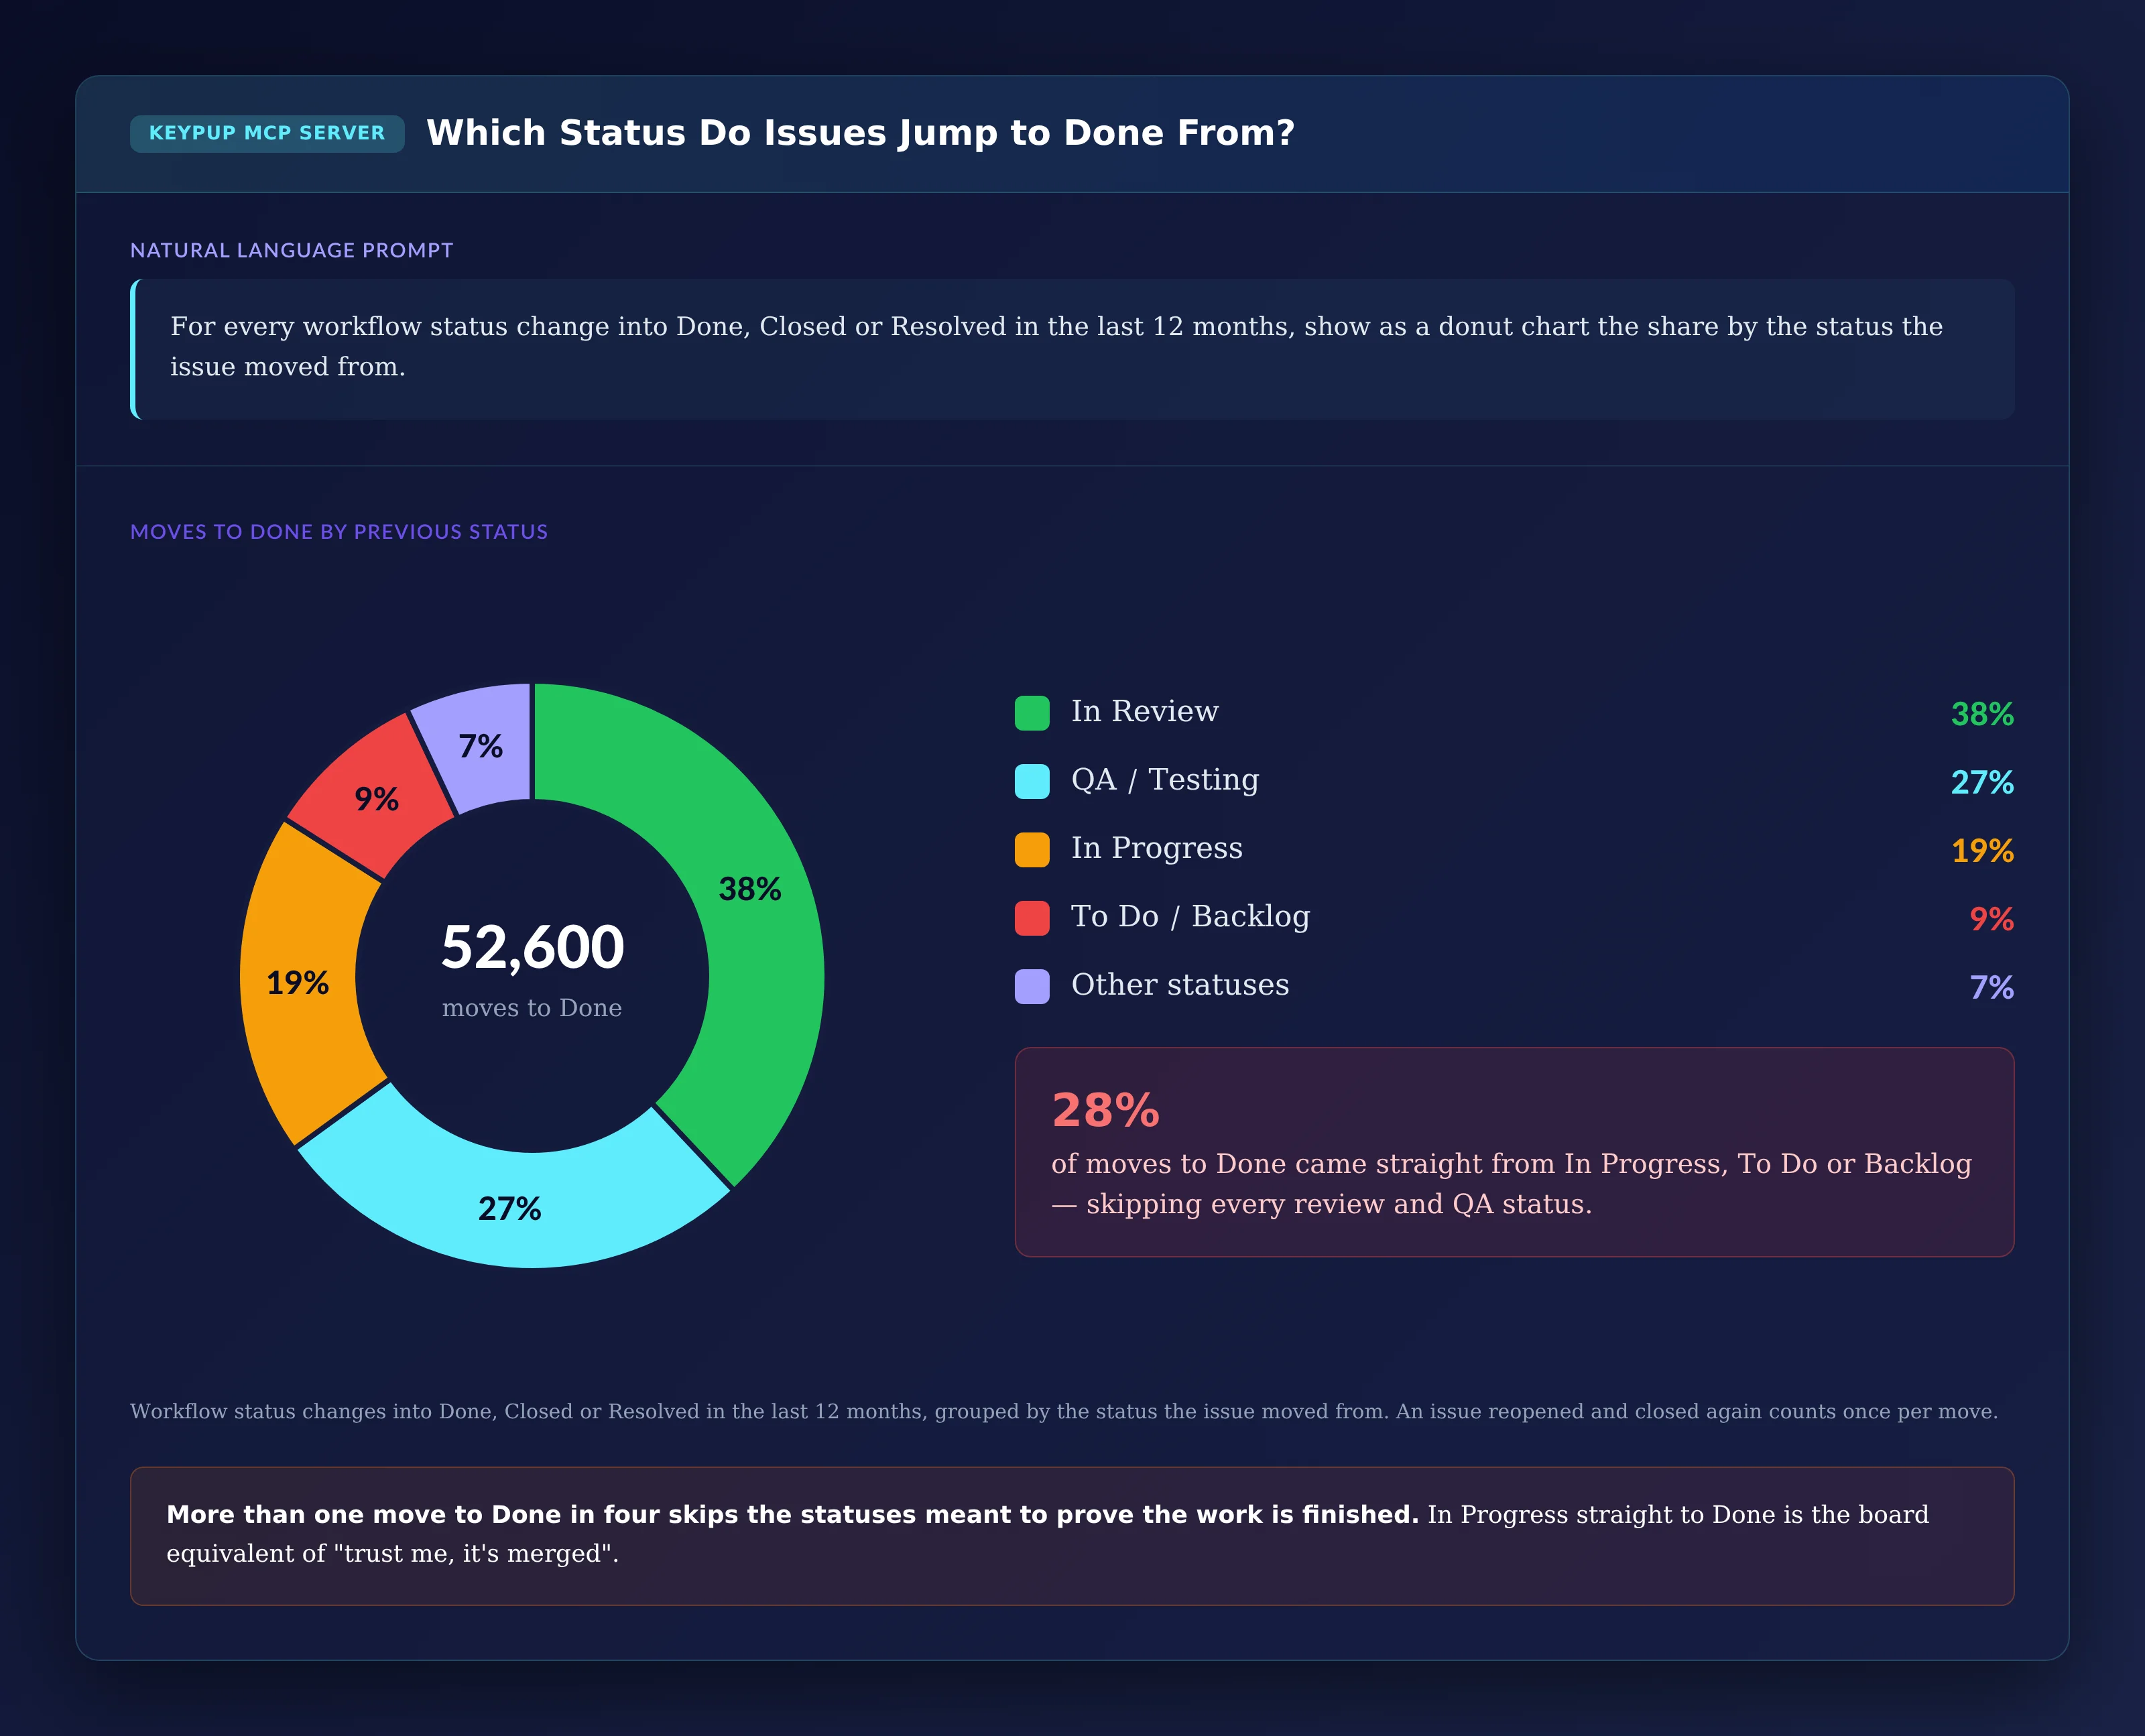Click the 38% value in the legend
Viewport: 2145px width, 1736px height.
[1982, 714]
